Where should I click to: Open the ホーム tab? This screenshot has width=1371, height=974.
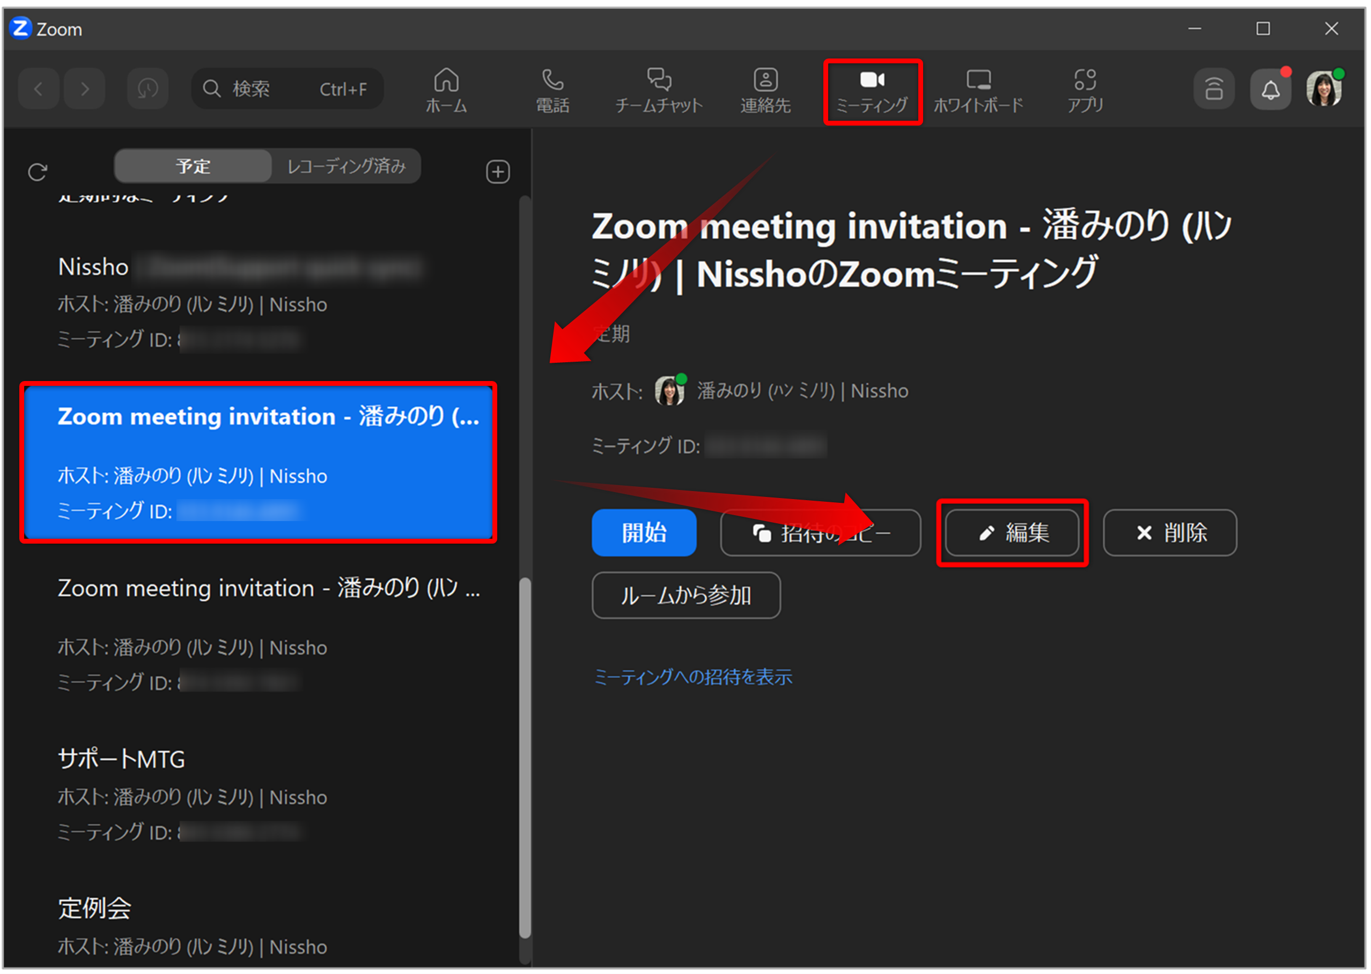447,91
